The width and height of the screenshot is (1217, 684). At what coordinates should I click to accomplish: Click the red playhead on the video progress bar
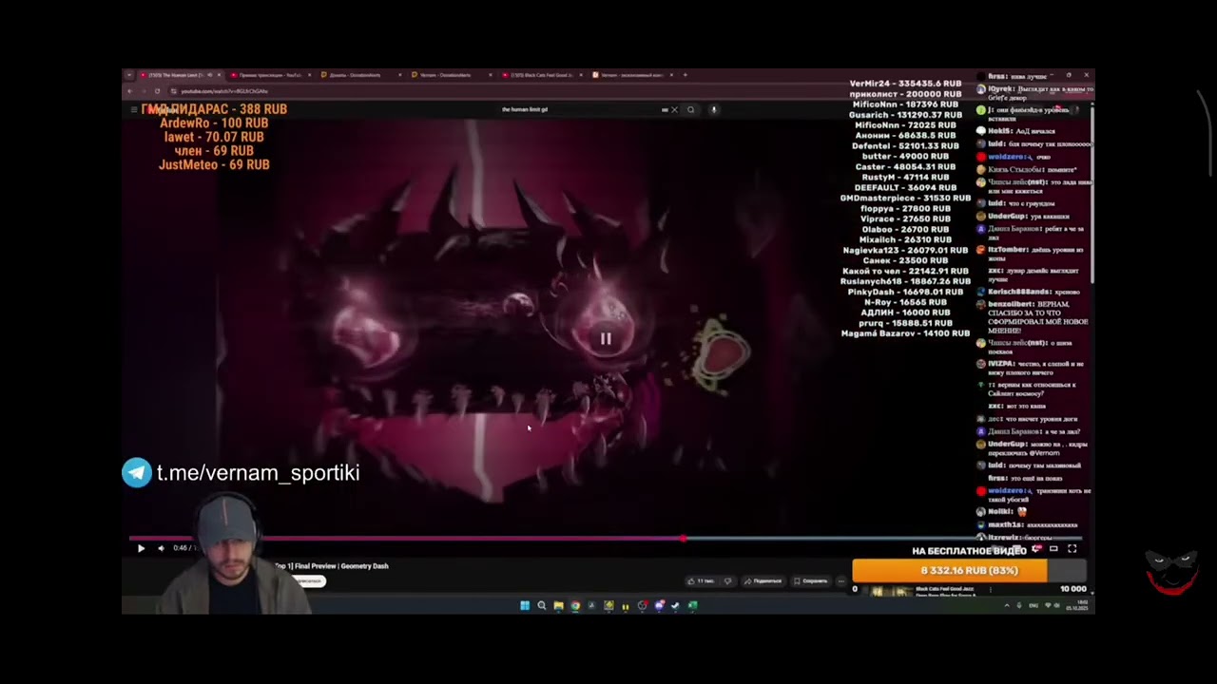(x=683, y=539)
